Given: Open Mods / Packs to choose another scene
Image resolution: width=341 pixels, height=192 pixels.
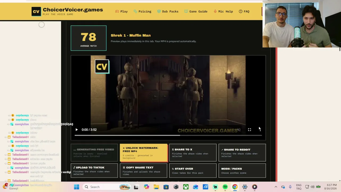Looking at the screenshot, I should click(x=242, y=170).
